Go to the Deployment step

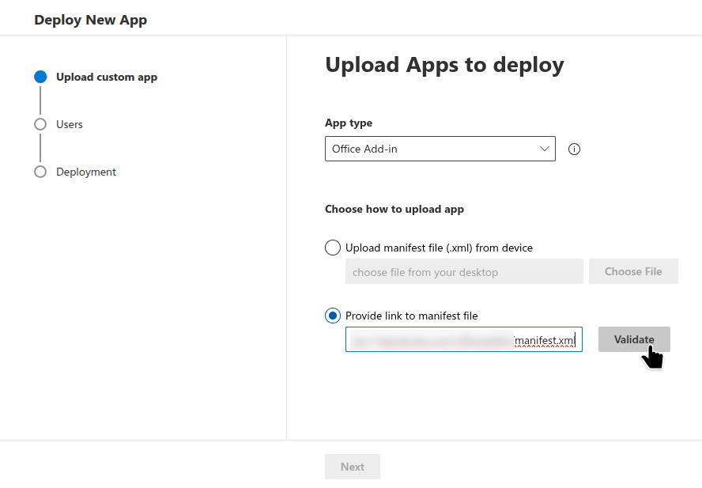pos(86,172)
